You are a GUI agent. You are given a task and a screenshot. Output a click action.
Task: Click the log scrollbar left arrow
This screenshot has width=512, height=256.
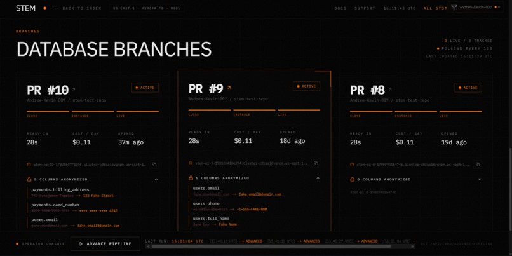pyautogui.click(x=147, y=246)
